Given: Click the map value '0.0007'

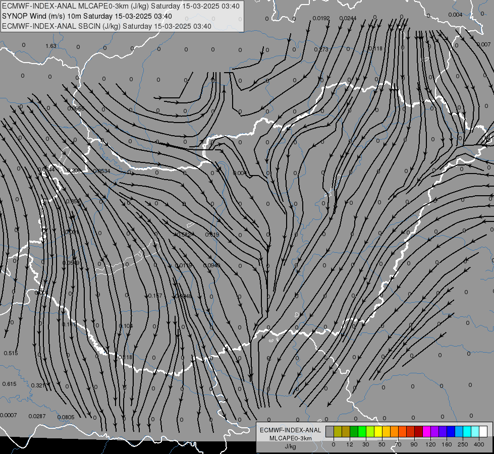Looking at the screenshot, I should click(9, 415).
